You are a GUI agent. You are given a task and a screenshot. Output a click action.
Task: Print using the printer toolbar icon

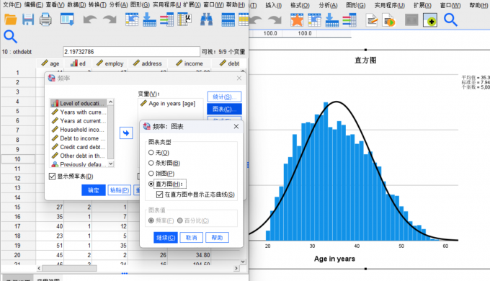click(x=45, y=19)
